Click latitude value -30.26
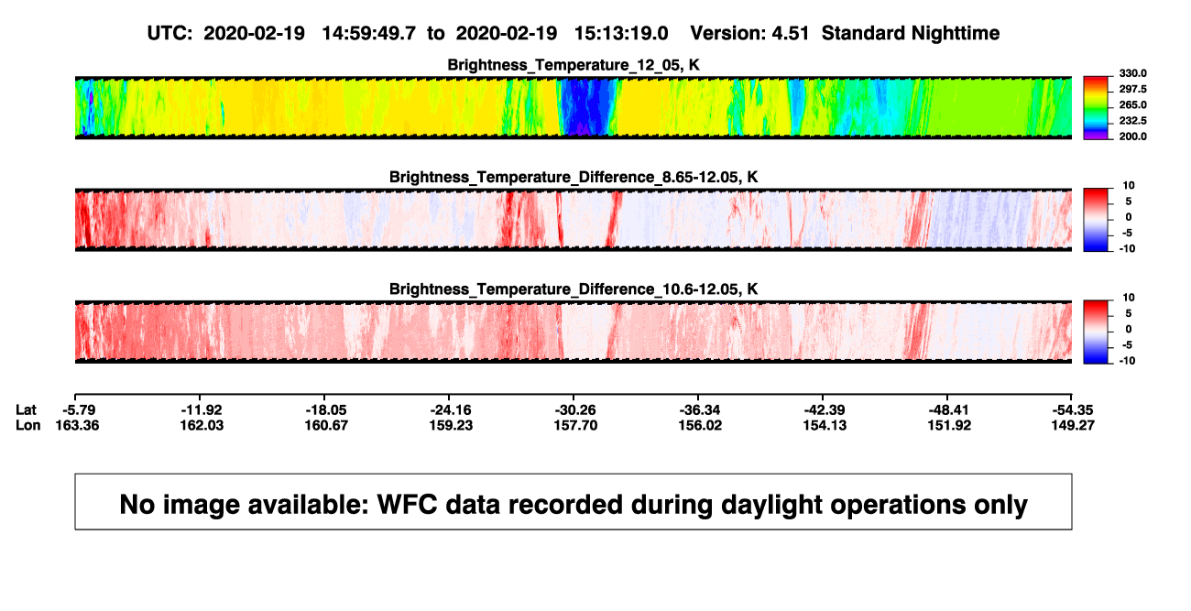The width and height of the screenshot is (1191, 611). [575, 409]
